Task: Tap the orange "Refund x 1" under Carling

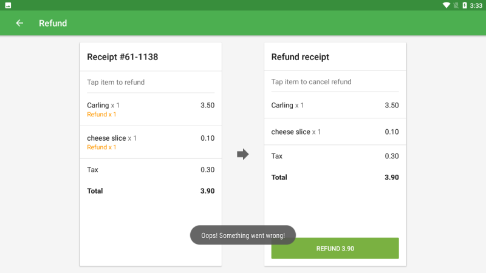Action: 101,115
